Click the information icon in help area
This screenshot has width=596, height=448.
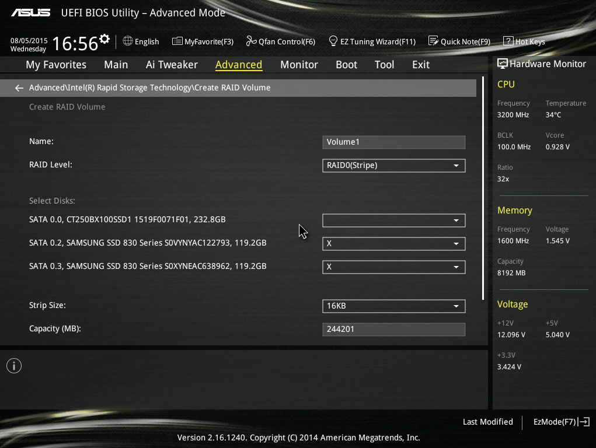click(14, 366)
